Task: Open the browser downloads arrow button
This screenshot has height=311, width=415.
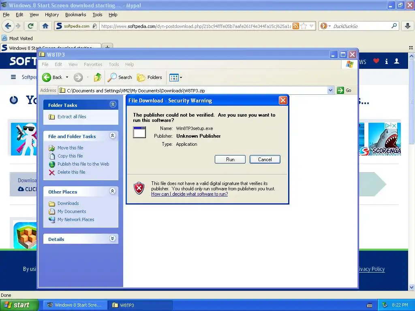Action: click(x=408, y=26)
